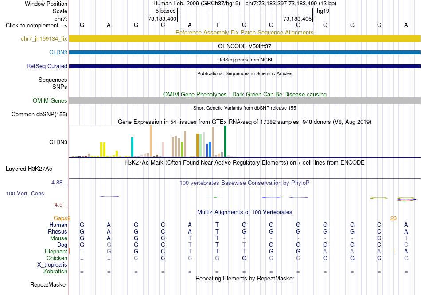Click the black CLDN3 GTEx expression label

pos(58,142)
